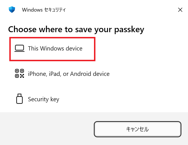Click the laptop icon for this device
Image resolution: width=188 pixels, height=145 pixels.
pyautogui.click(x=19, y=49)
